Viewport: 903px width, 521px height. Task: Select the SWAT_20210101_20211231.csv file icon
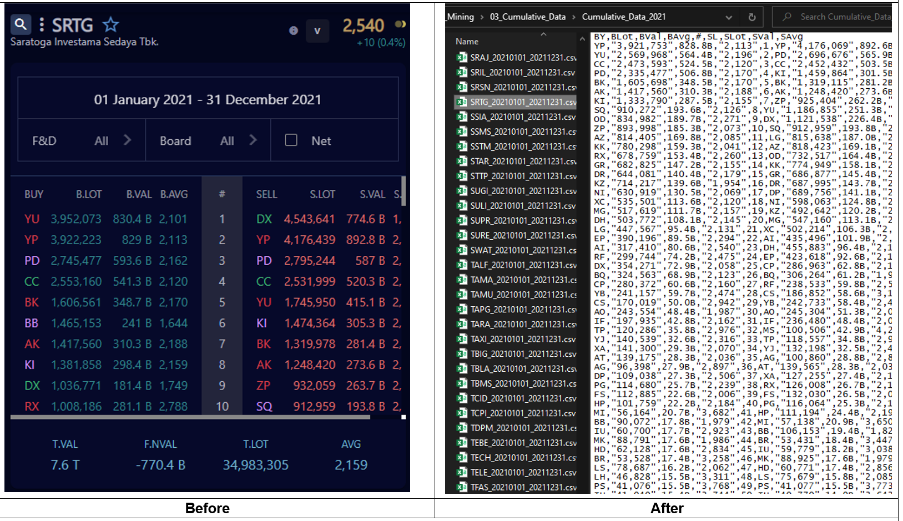click(462, 250)
